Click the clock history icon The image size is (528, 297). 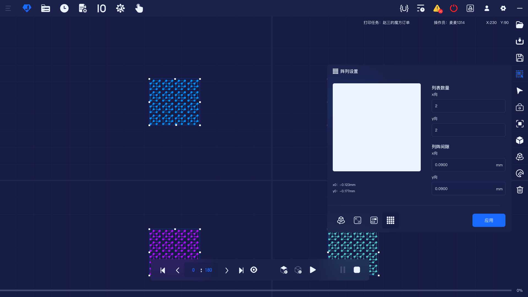[64, 8]
